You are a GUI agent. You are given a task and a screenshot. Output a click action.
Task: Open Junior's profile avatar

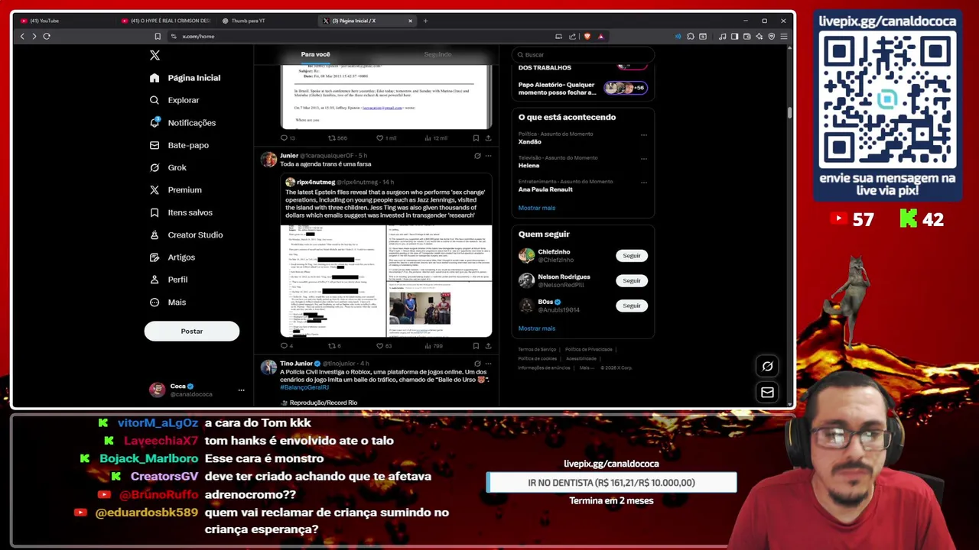[x=268, y=160]
